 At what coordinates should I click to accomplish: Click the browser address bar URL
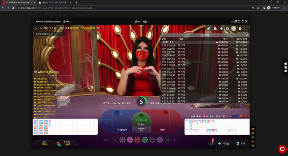[x=57, y=8]
